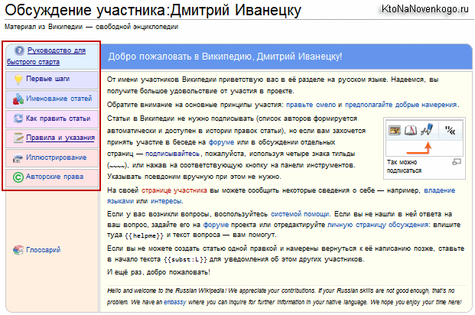Click the {{helpme}} template text

pyautogui.click(x=144, y=235)
